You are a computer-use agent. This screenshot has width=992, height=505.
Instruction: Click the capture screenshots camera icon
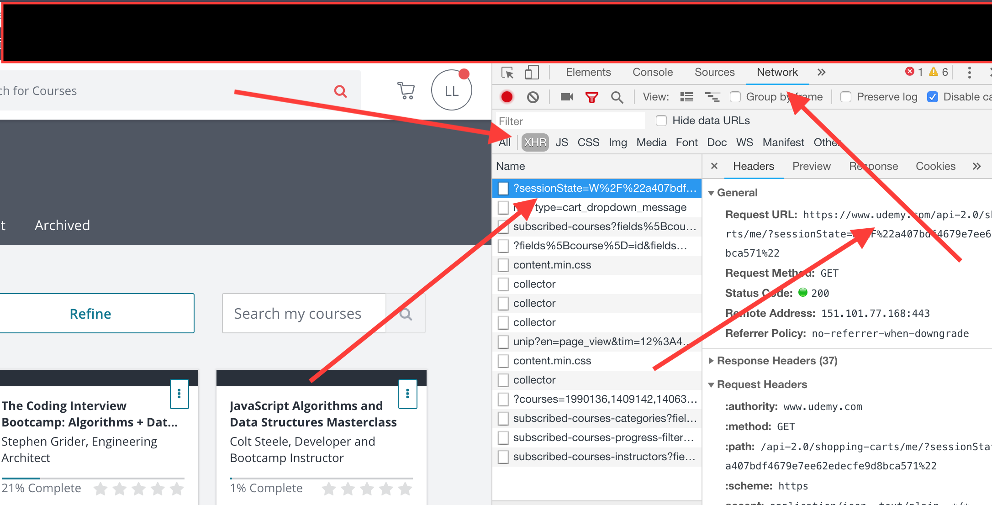point(567,97)
